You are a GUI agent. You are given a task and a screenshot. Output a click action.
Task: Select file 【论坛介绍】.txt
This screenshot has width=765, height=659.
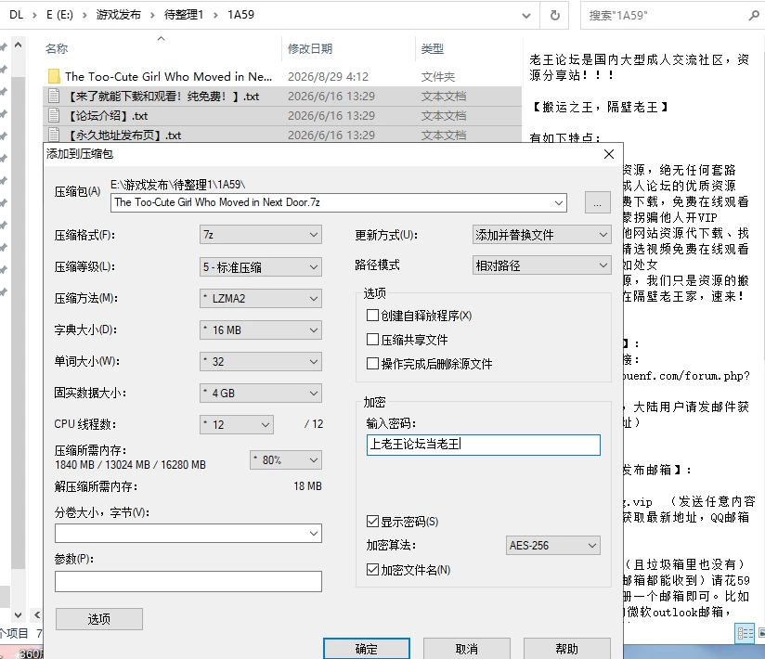pos(108,116)
